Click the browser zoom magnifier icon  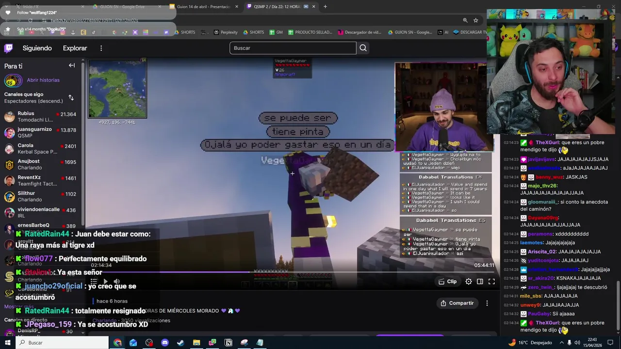coord(465,20)
